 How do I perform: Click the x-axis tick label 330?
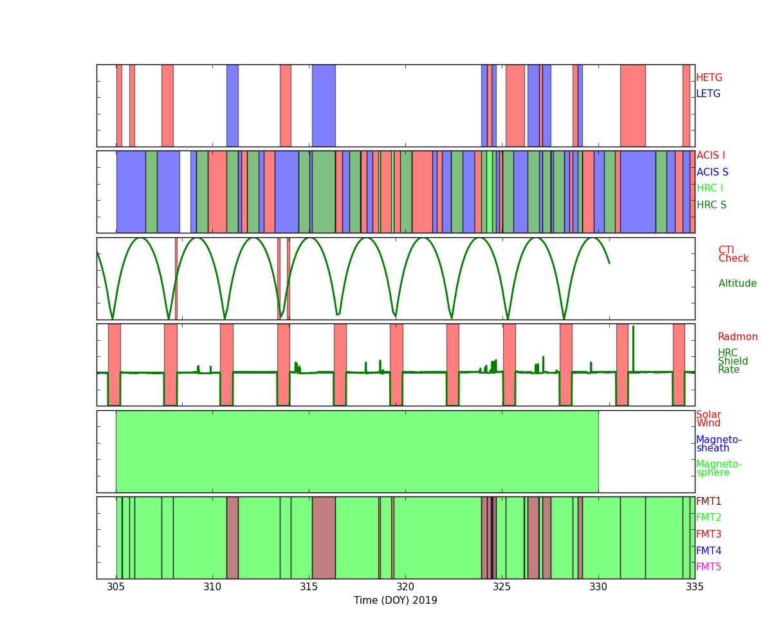(598, 587)
